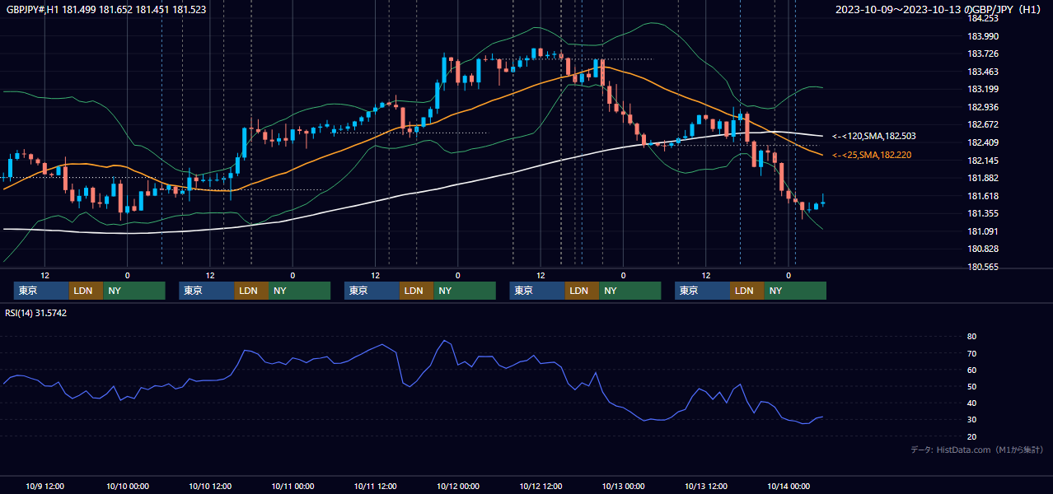This screenshot has height=494, width=1053.
Task: Select the RSI(14) 31.5742 indicator label
Action: tap(36, 313)
